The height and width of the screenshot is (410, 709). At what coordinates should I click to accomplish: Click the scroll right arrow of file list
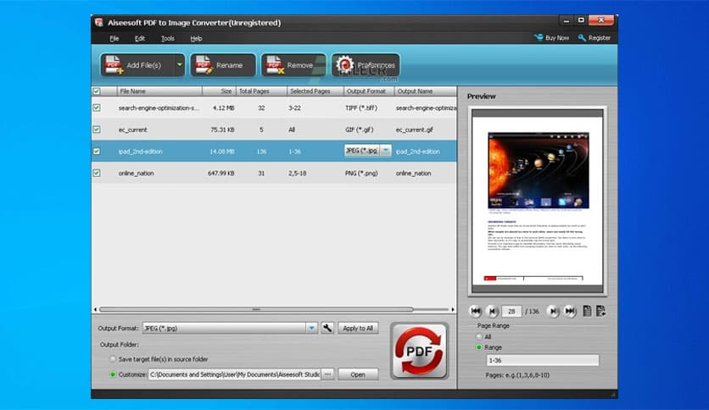(x=453, y=309)
